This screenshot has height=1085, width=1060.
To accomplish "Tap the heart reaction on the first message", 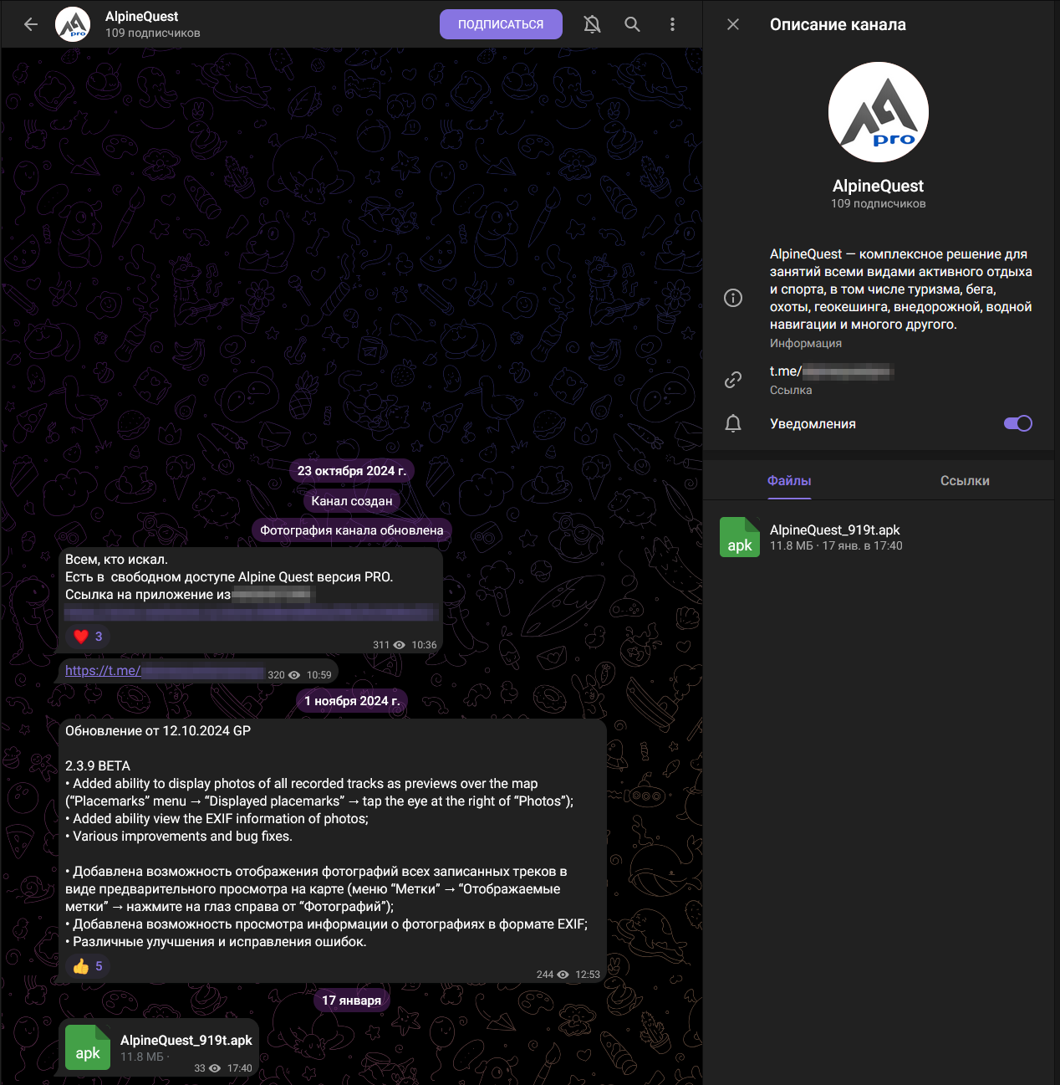I will coord(87,637).
